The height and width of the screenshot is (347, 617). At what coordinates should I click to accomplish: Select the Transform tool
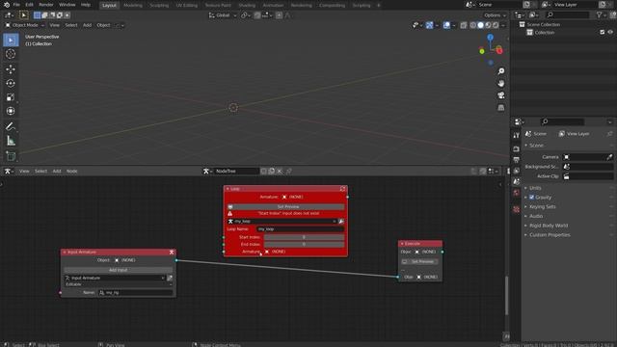pyautogui.click(x=11, y=112)
